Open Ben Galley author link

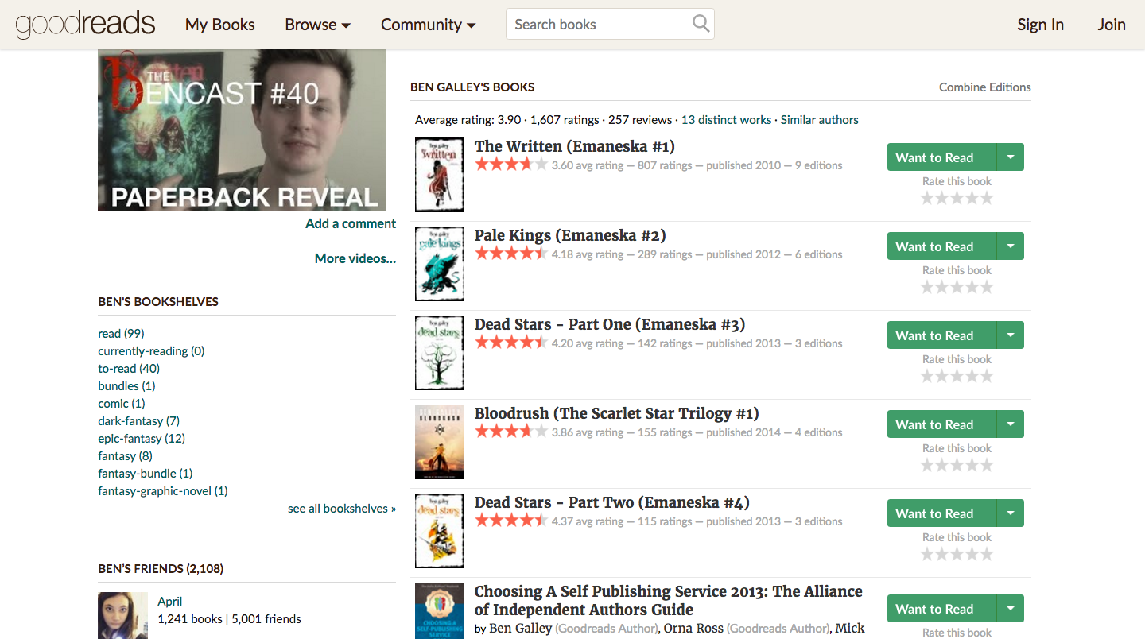[520, 629]
